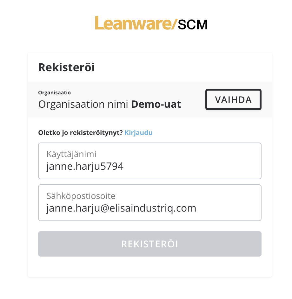
Task: Click the Rekisteröi page heading
Action: pos(66,67)
